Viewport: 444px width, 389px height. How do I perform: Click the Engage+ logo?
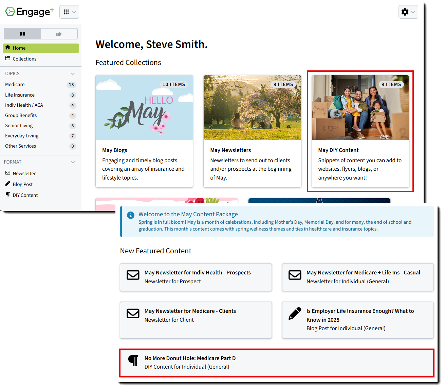[x=30, y=12]
